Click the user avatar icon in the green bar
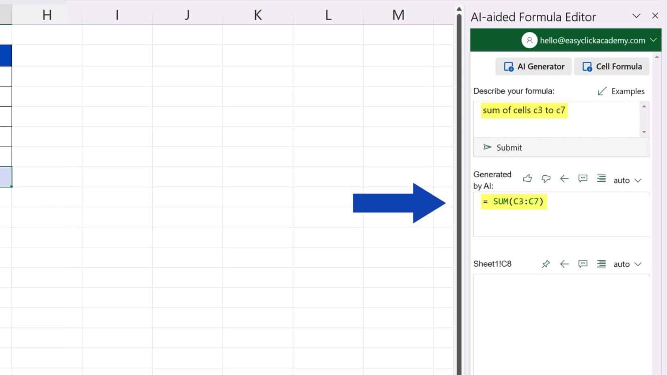Viewport: 667px width, 375px height. (x=529, y=40)
